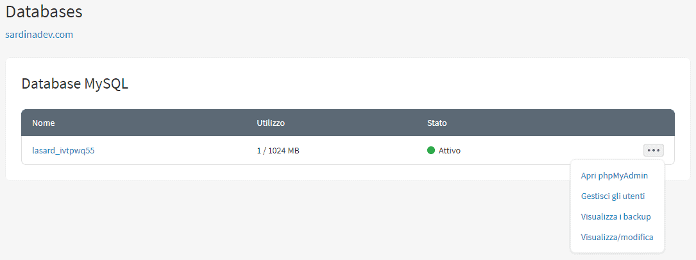Click the green active status dot
This screenshot has height=260, width=696.
pyautogui.click(x=431, y=151)
